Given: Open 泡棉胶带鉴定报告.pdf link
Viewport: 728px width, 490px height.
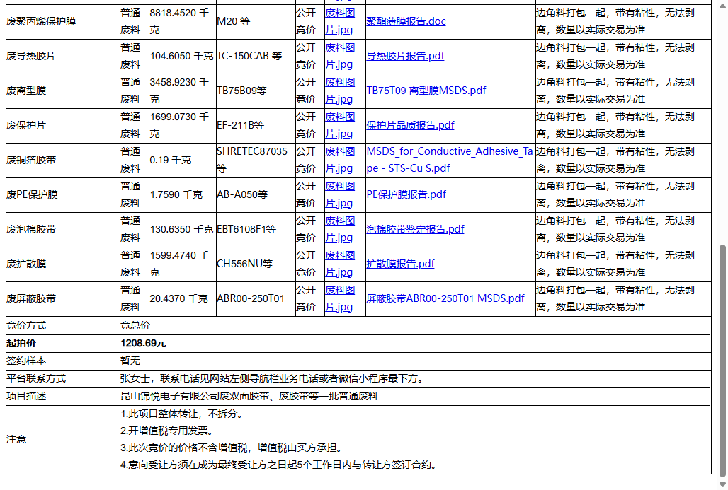Looking at the screenshot, I should coord(415,229).
